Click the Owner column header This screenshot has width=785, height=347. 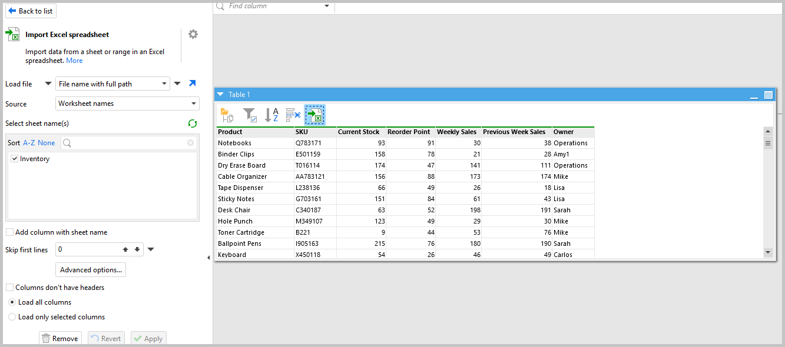(573, 132)
